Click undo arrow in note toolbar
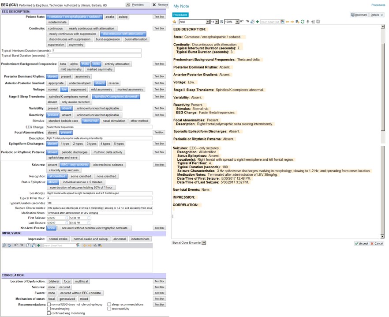 (242, 22)
